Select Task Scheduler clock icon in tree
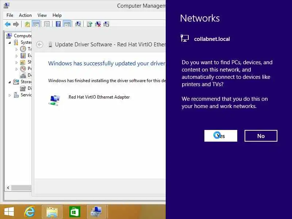 click(x=23, y=49)
